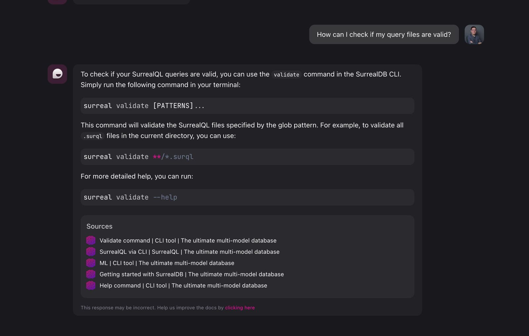Click the icon beside Validate command source
The image size is (529, 336).
coord(91,240)
